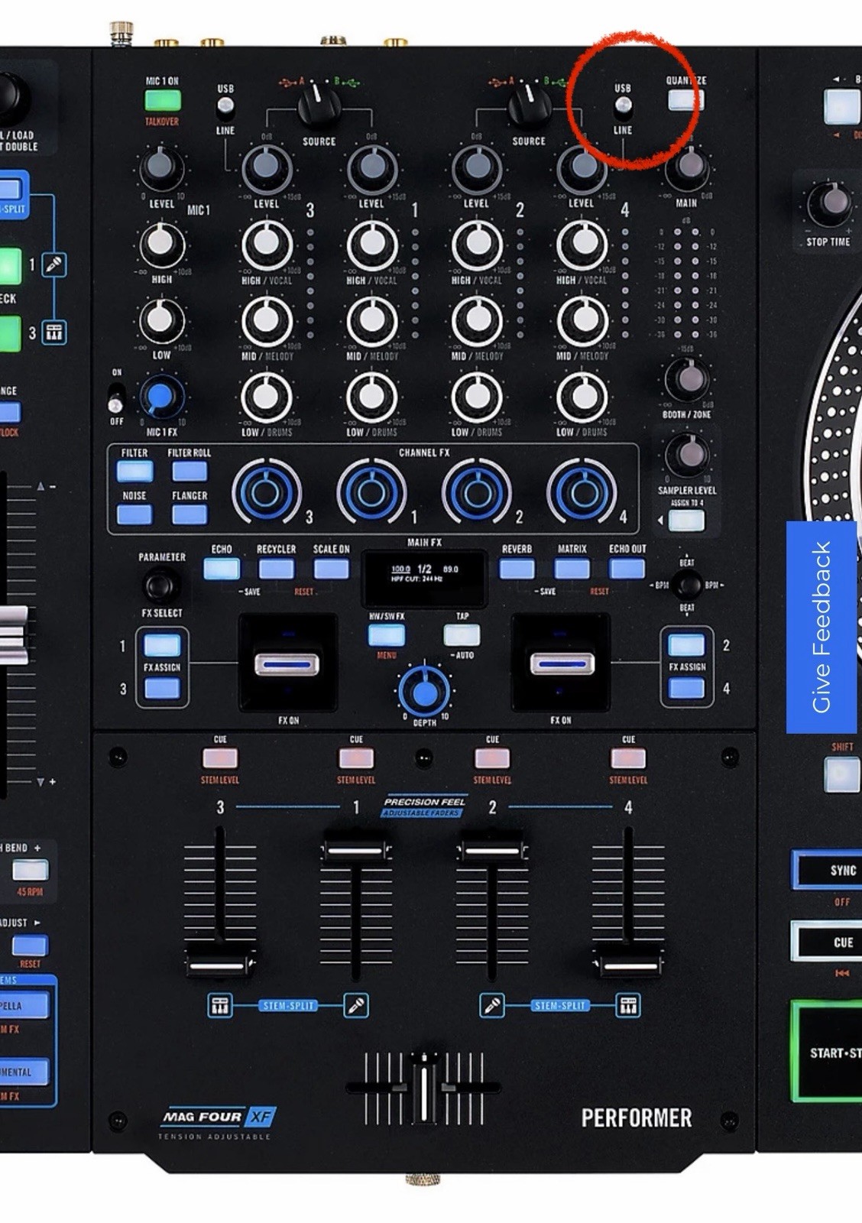862x1223 pixels.
Task: Click the CUE button above channel 2 fader
Action: click(492, 758)
